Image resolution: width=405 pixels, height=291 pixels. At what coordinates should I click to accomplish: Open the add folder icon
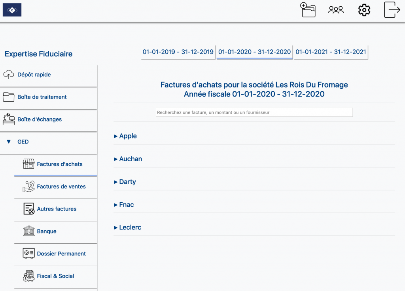308,10
